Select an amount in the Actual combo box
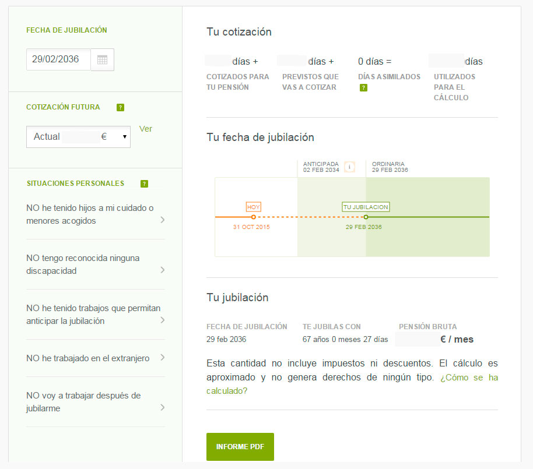Viewport: 533px width, 469px height. [x=76, y=137]
